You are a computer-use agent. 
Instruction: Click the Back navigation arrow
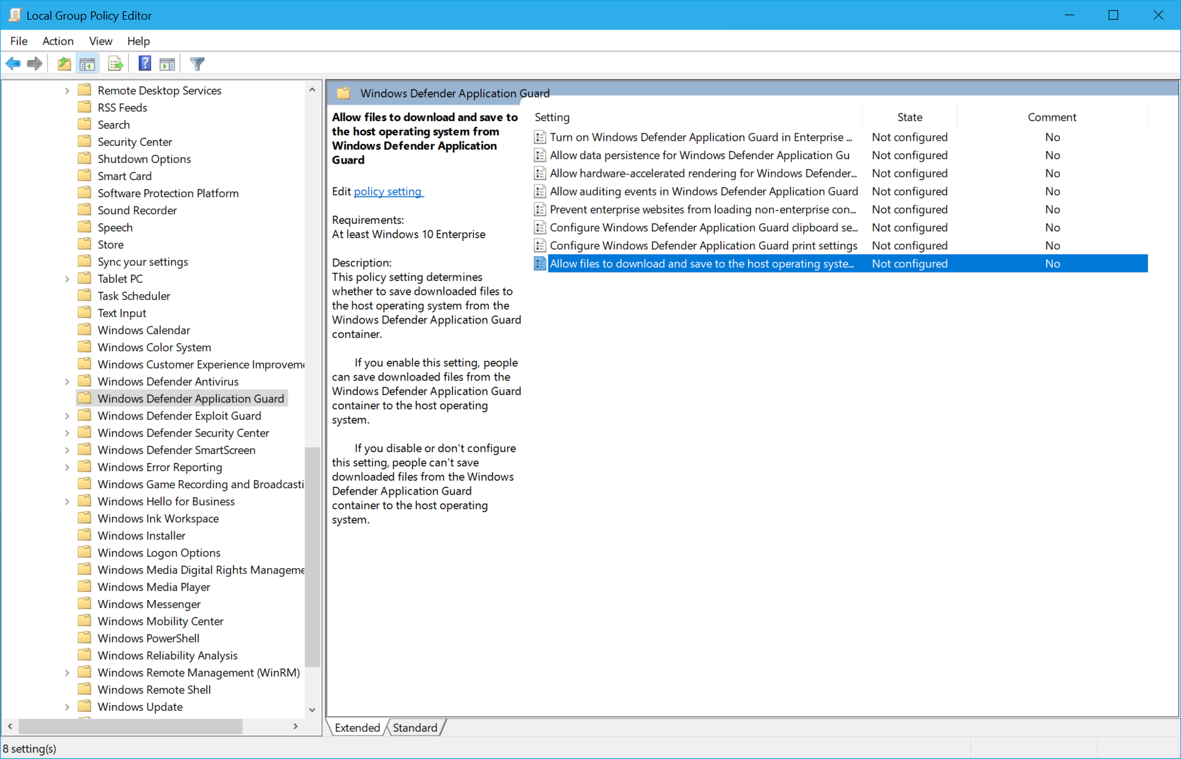(13, 63)
